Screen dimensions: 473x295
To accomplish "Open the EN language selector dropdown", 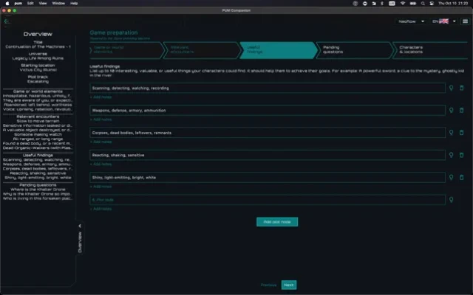I will [444, 21].
